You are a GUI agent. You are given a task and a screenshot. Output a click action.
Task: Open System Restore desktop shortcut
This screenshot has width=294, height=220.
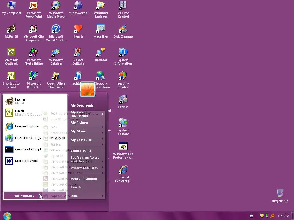[123, 127]
